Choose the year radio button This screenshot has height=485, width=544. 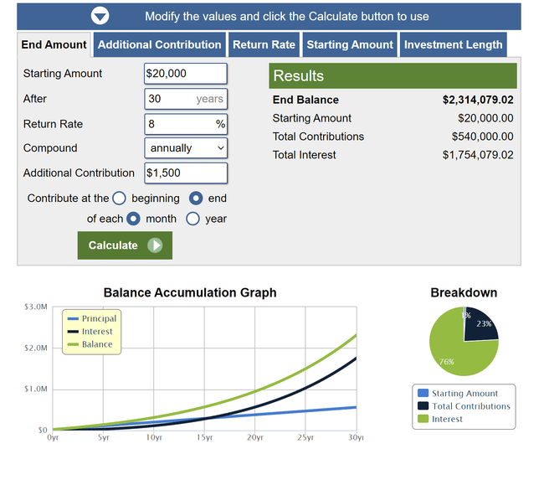pos(192,219)
